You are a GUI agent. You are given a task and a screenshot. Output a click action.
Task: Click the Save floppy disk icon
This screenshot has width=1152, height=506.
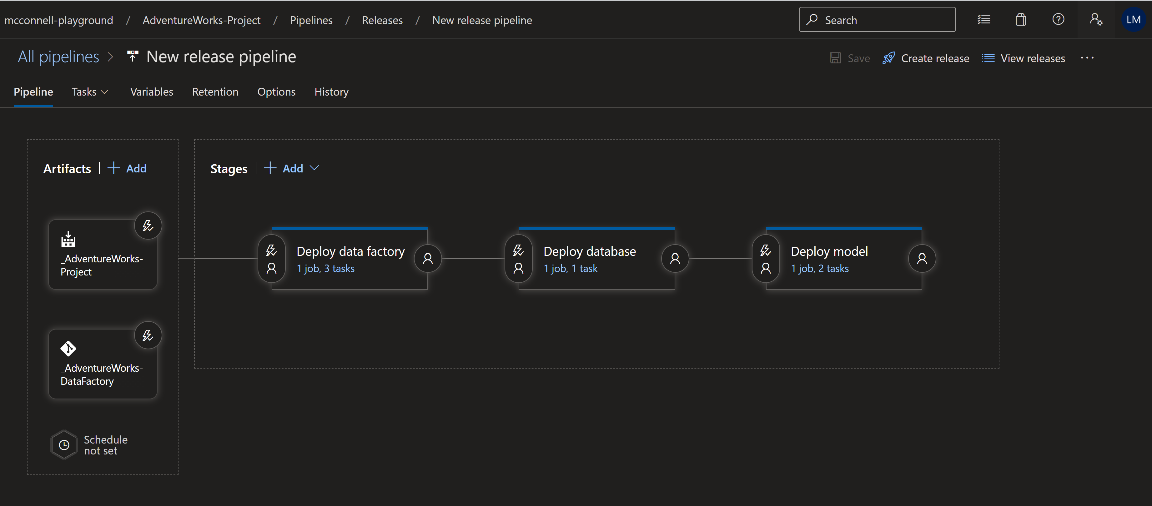[x=835, y=58]
